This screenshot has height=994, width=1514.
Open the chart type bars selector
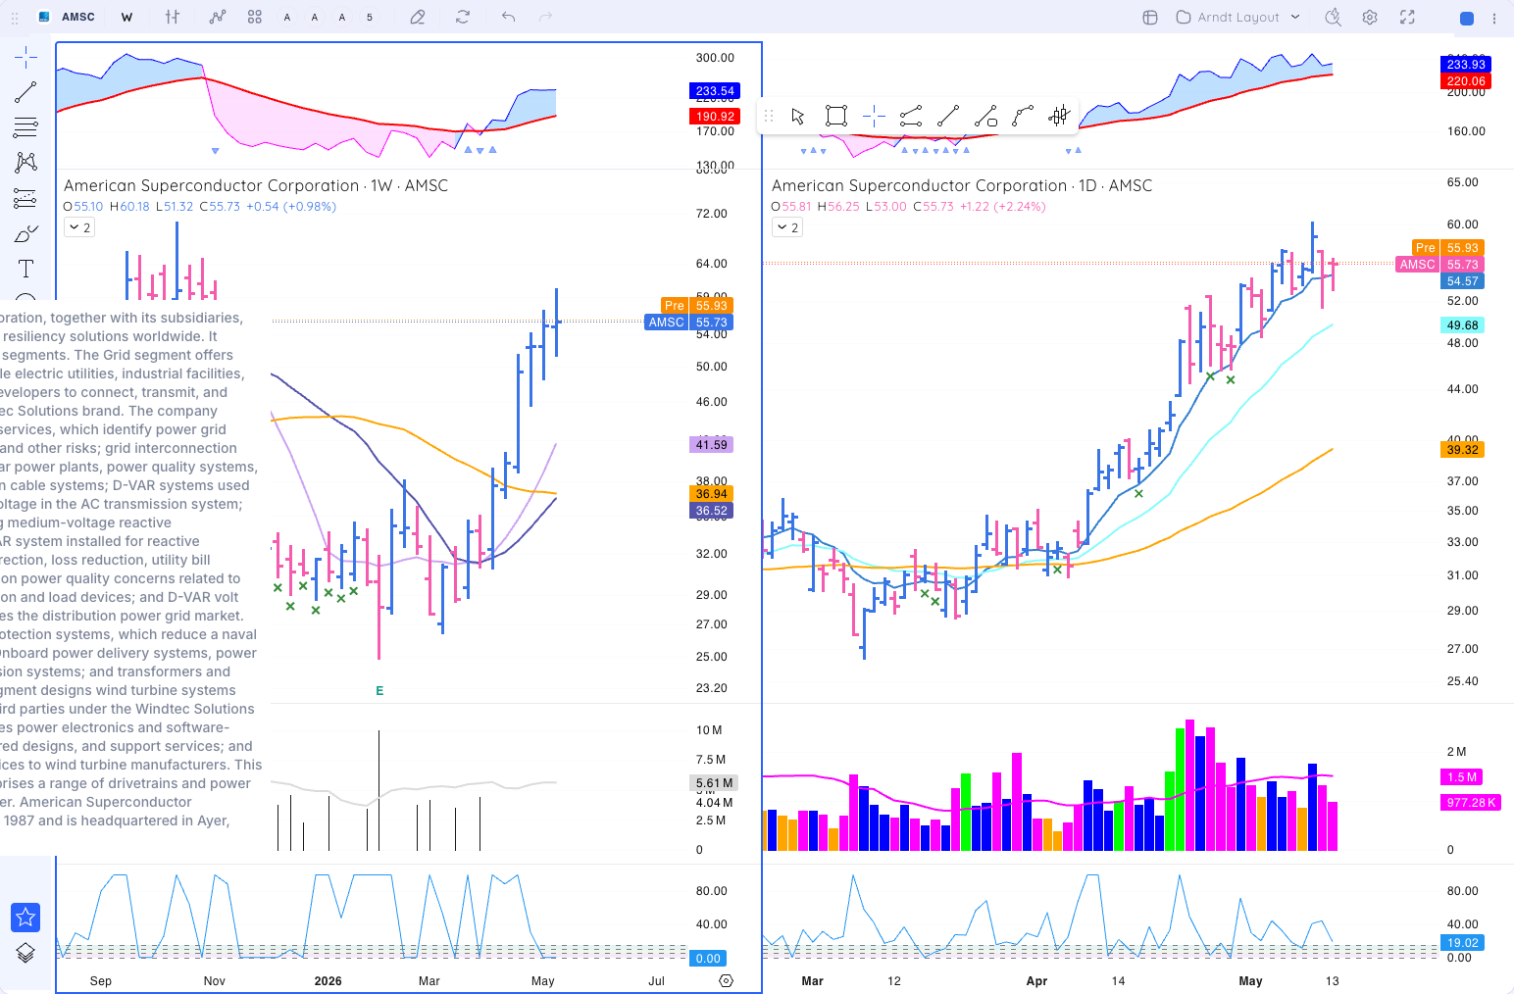(173, 17)
